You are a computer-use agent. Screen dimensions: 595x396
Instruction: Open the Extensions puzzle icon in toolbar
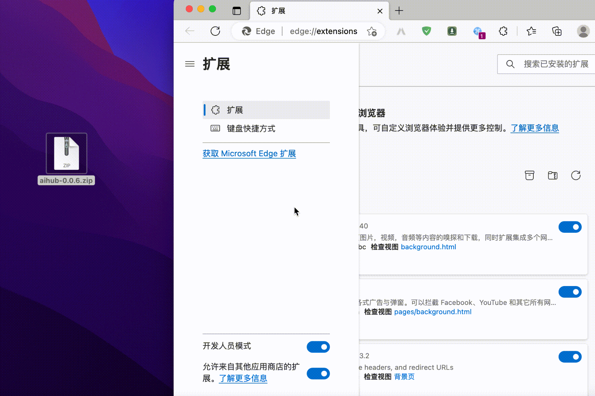(503, 31)
